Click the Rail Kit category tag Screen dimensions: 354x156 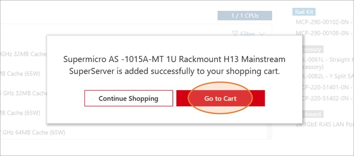pyautogui.click(x=304, y=12)
